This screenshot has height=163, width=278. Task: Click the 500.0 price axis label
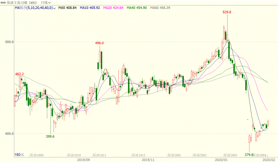(9, 42)
